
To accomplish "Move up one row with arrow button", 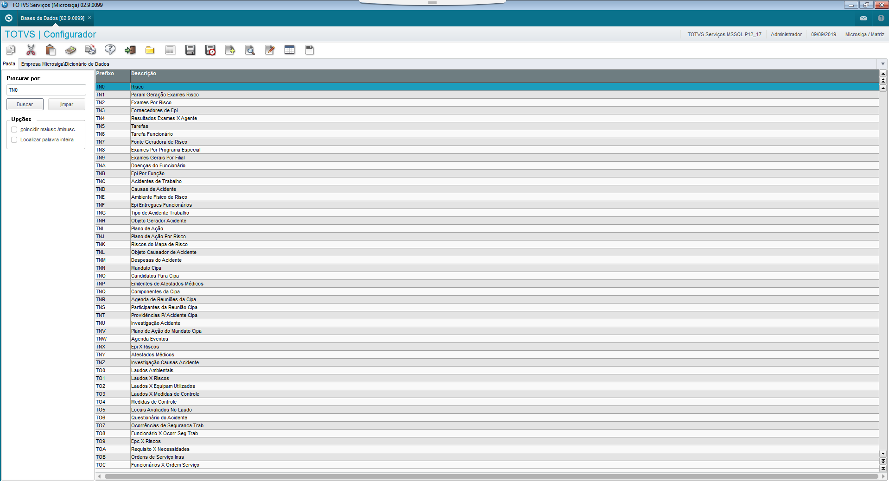I will (x=883, y=88).
